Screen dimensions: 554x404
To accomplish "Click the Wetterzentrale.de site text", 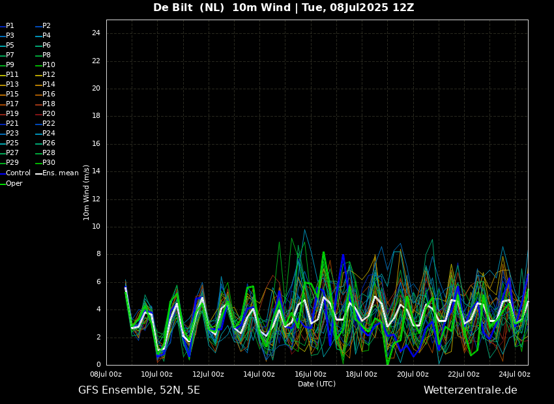I will [470, 390].
